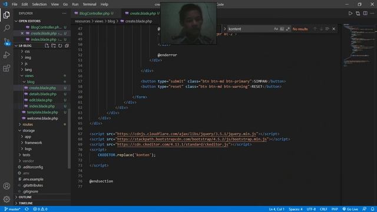This screenshot has height=212, width=377.
Task: Toggle match case in find
Action: point(276,29)
